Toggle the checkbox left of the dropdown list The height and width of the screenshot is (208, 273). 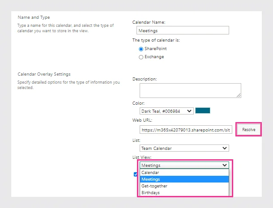click(136, 174)
